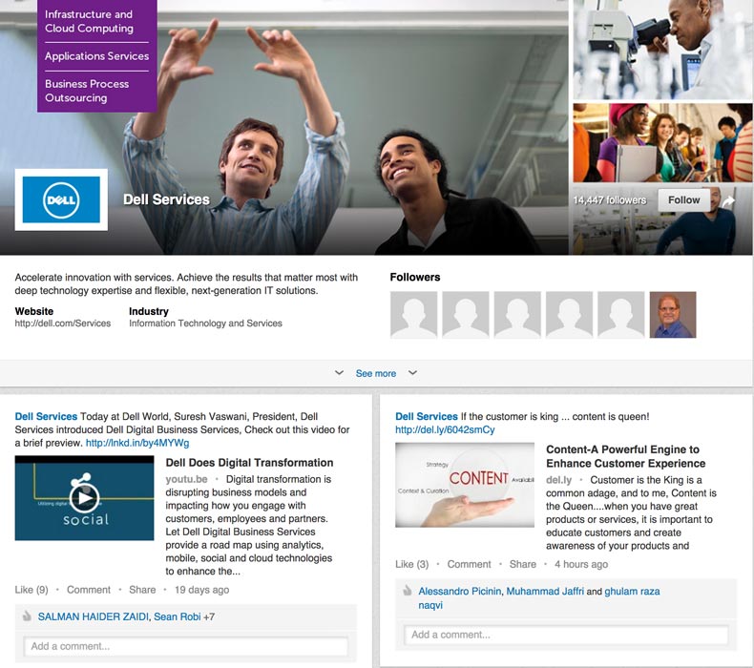Viewport: 754px width, 668px height.
Task: Click the students group photo
Action: click(662, 143)
